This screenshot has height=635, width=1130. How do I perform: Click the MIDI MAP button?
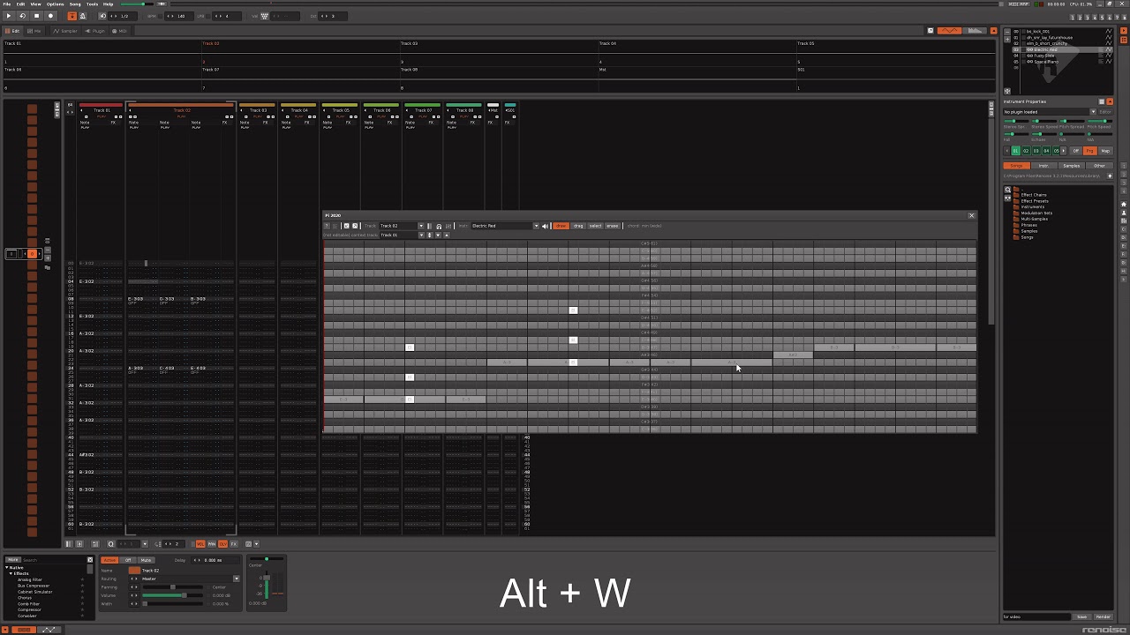click(1019, 4)
